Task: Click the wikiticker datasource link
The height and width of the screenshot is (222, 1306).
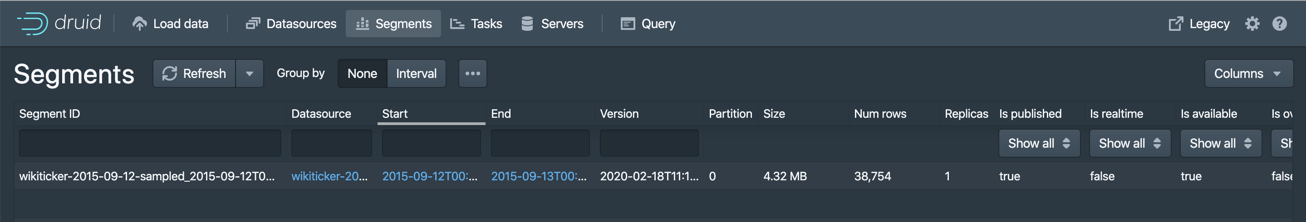Action: [x=329, y=176]
